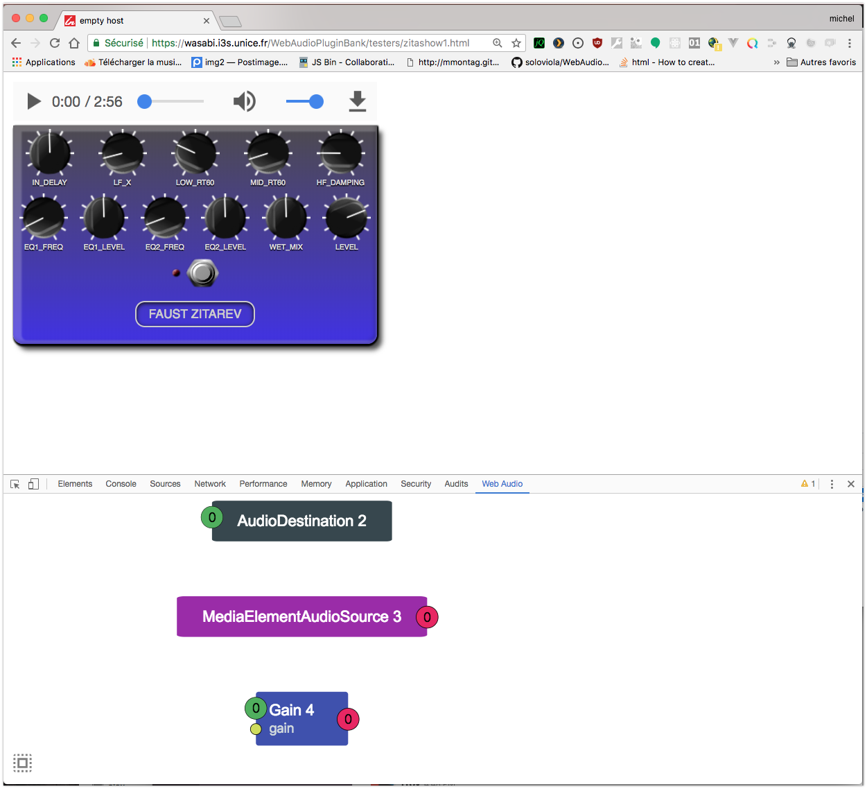The width and height of the screenshot is (867, 789).
Task: Open the Autres favoris bookmarks folder
Action: tap(821, 62)
